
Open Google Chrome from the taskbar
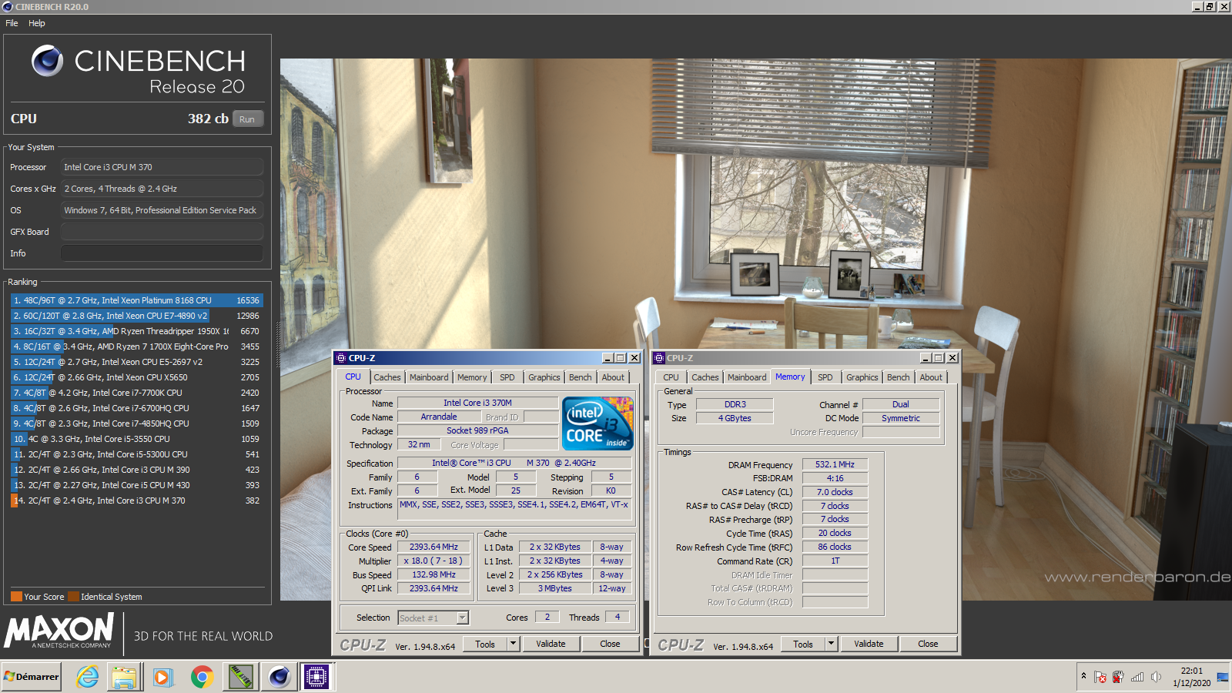(x=202, y=677)
